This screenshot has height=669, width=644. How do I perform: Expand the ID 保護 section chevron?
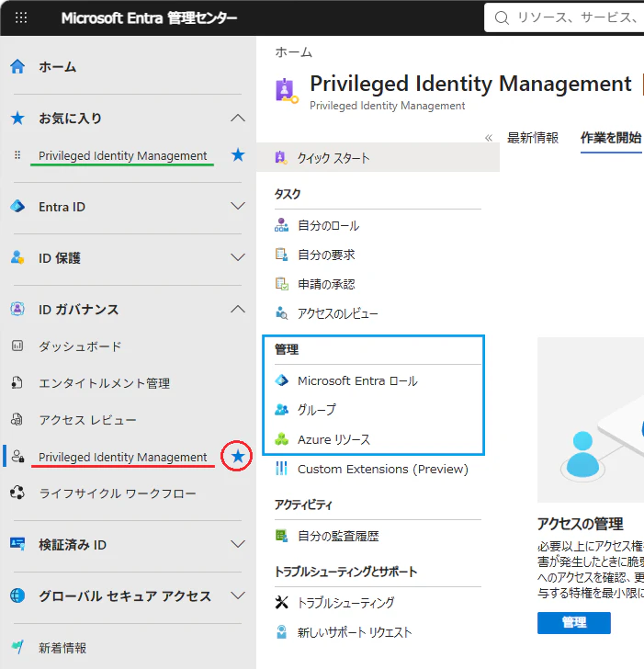pos(238,257)
